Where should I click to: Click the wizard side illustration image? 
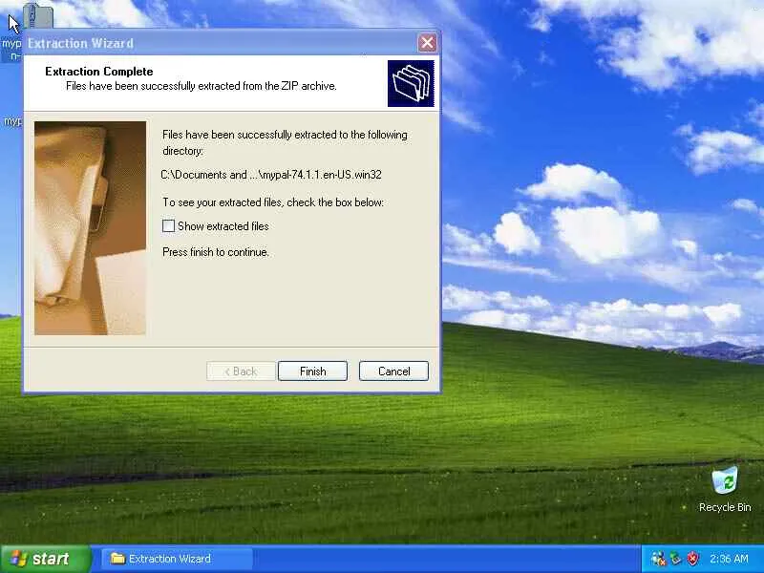coord(90,228)
